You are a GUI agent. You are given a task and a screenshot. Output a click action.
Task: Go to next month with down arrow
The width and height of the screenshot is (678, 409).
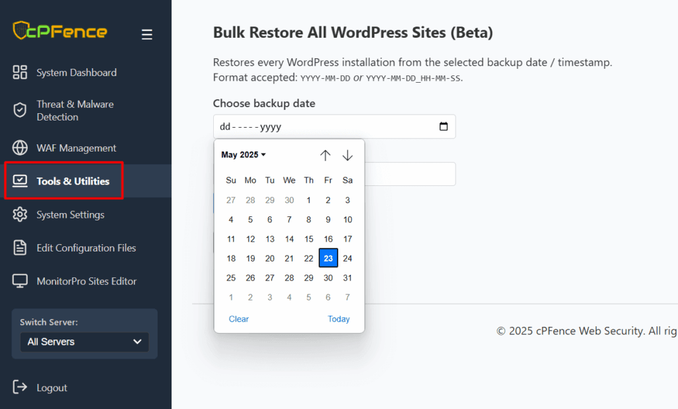pos(348,156)
